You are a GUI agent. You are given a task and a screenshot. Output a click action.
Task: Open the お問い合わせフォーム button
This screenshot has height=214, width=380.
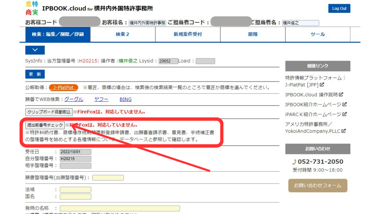pyautogui.click(x=317, y=185)
